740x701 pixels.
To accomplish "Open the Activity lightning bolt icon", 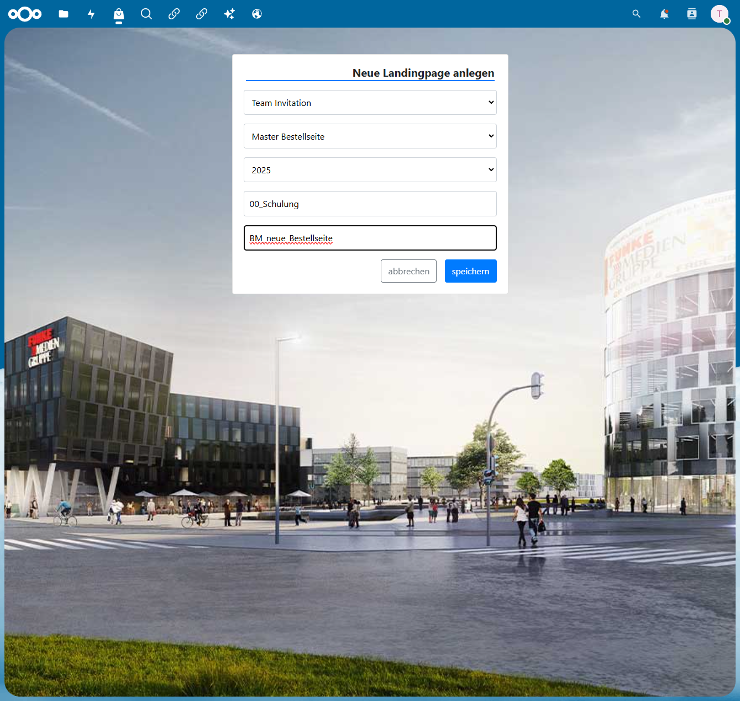I will pos(91,14).
